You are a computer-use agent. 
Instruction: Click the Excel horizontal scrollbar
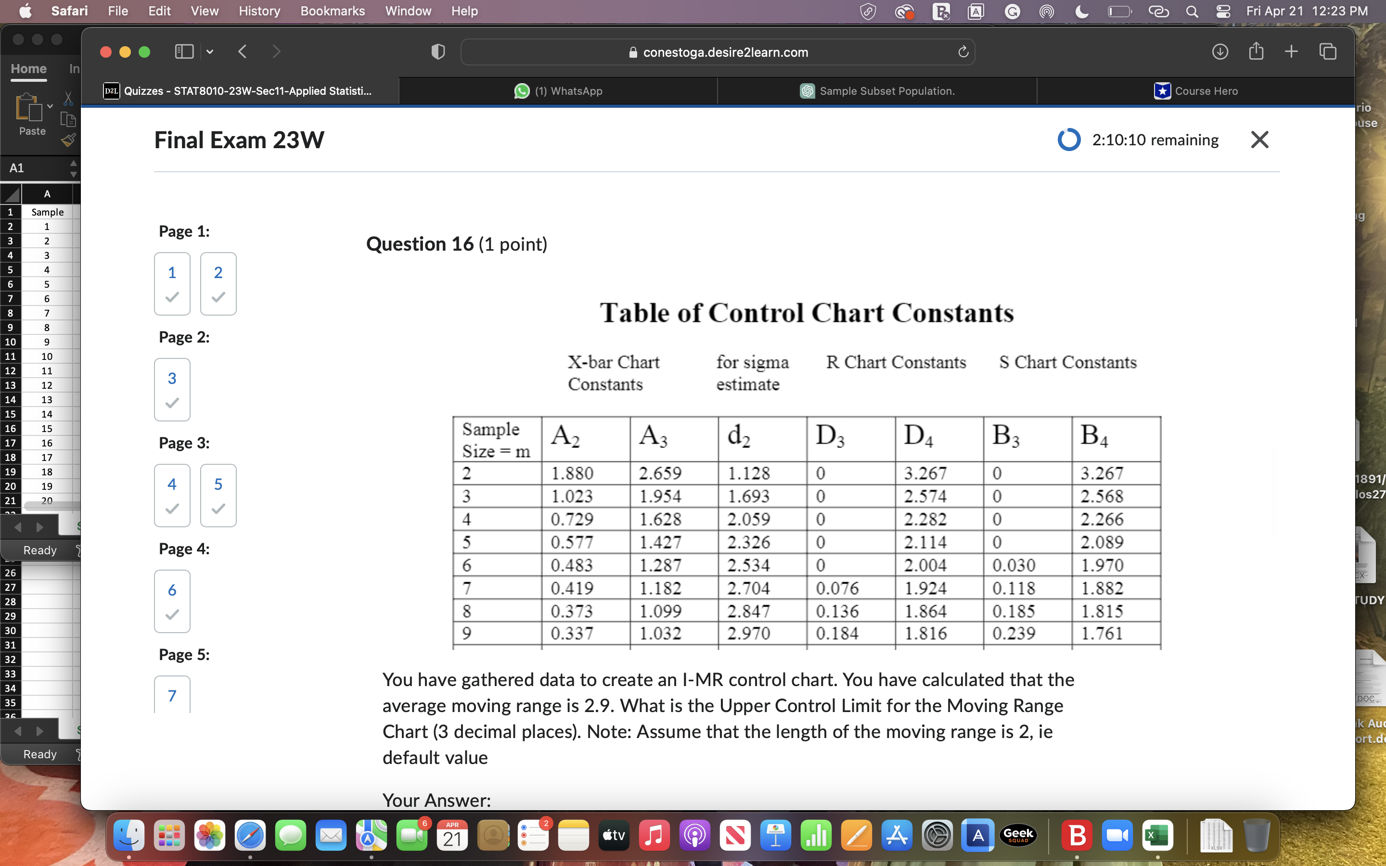[x=51, y=506]
